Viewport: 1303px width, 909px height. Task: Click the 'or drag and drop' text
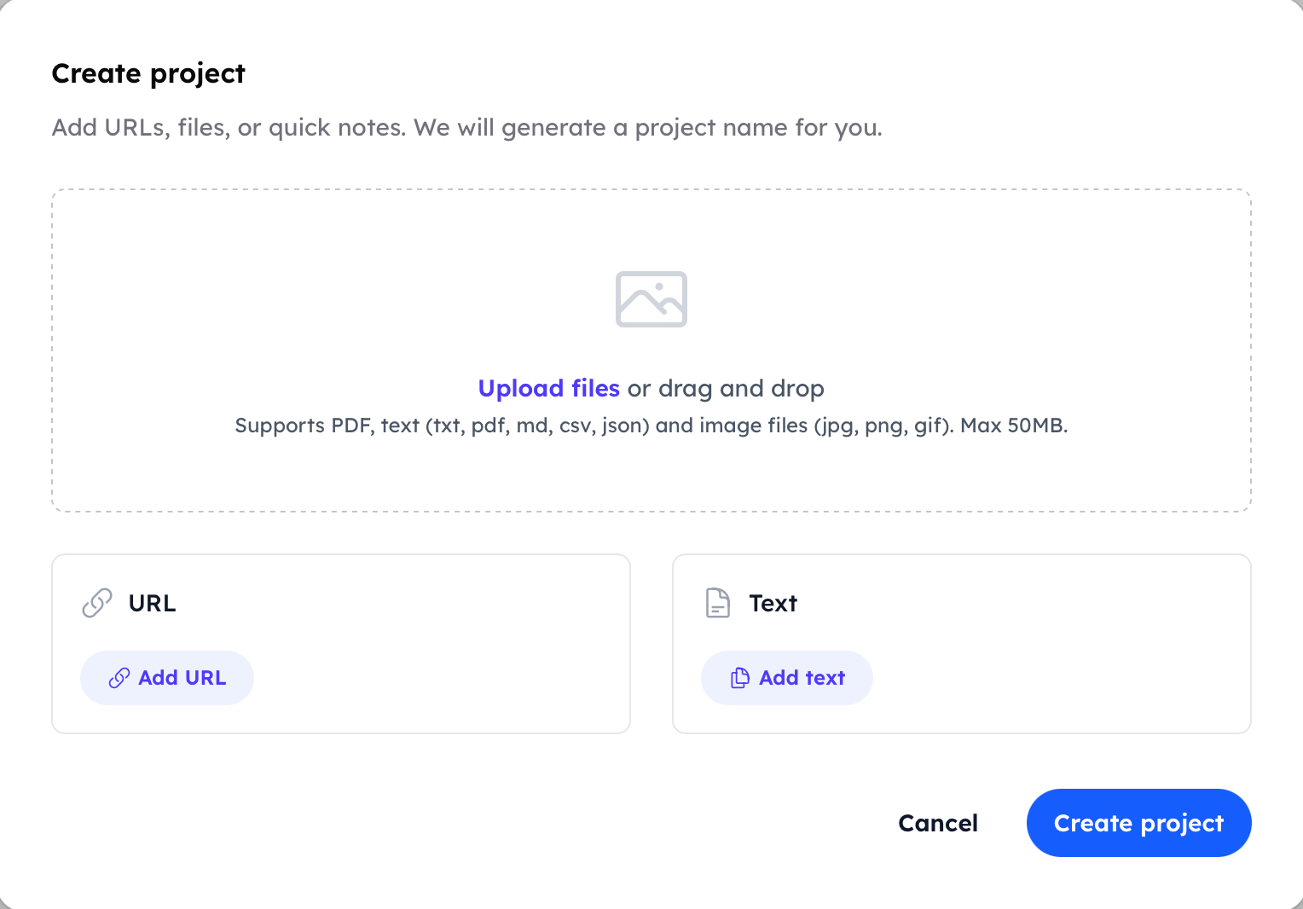pyautogui.click(x=723, y=388)
